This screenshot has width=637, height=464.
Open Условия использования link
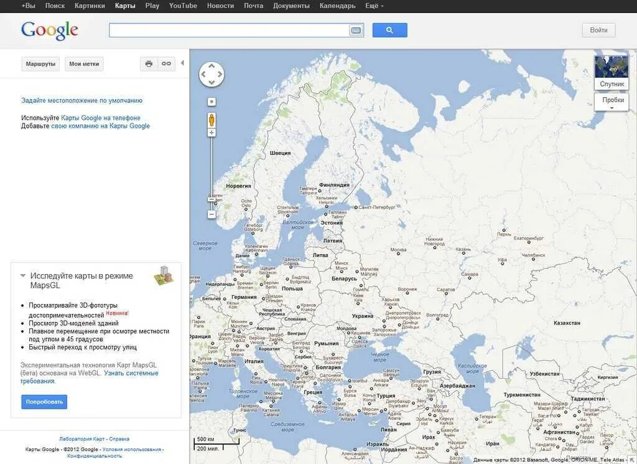click(x=132, y=449)
